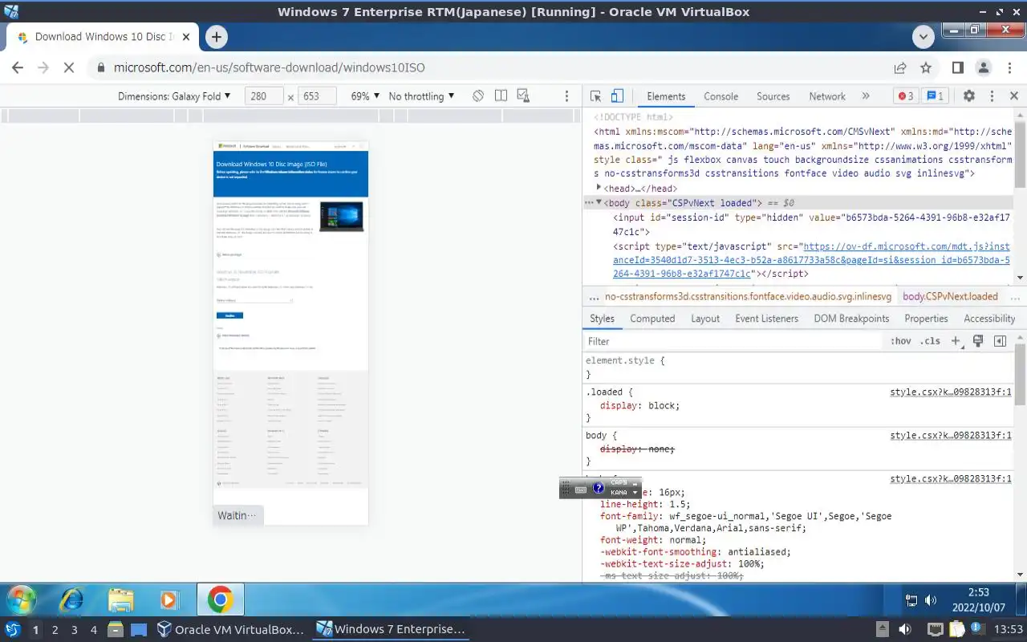The width and height of the screenshot is (1027, 642).
Task: Edit the viewport height field 653
Action: pyautogui.click(x=316, y=96)
